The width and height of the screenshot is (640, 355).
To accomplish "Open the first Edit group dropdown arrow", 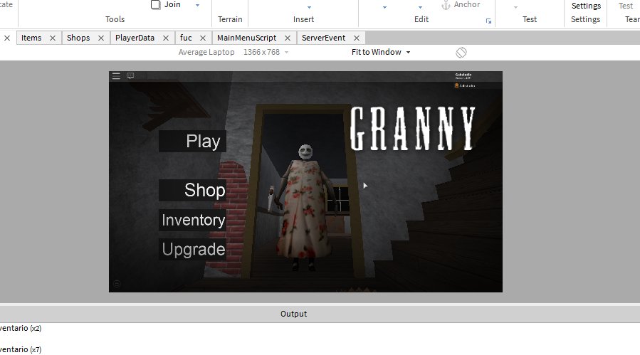I will [384, 7].
